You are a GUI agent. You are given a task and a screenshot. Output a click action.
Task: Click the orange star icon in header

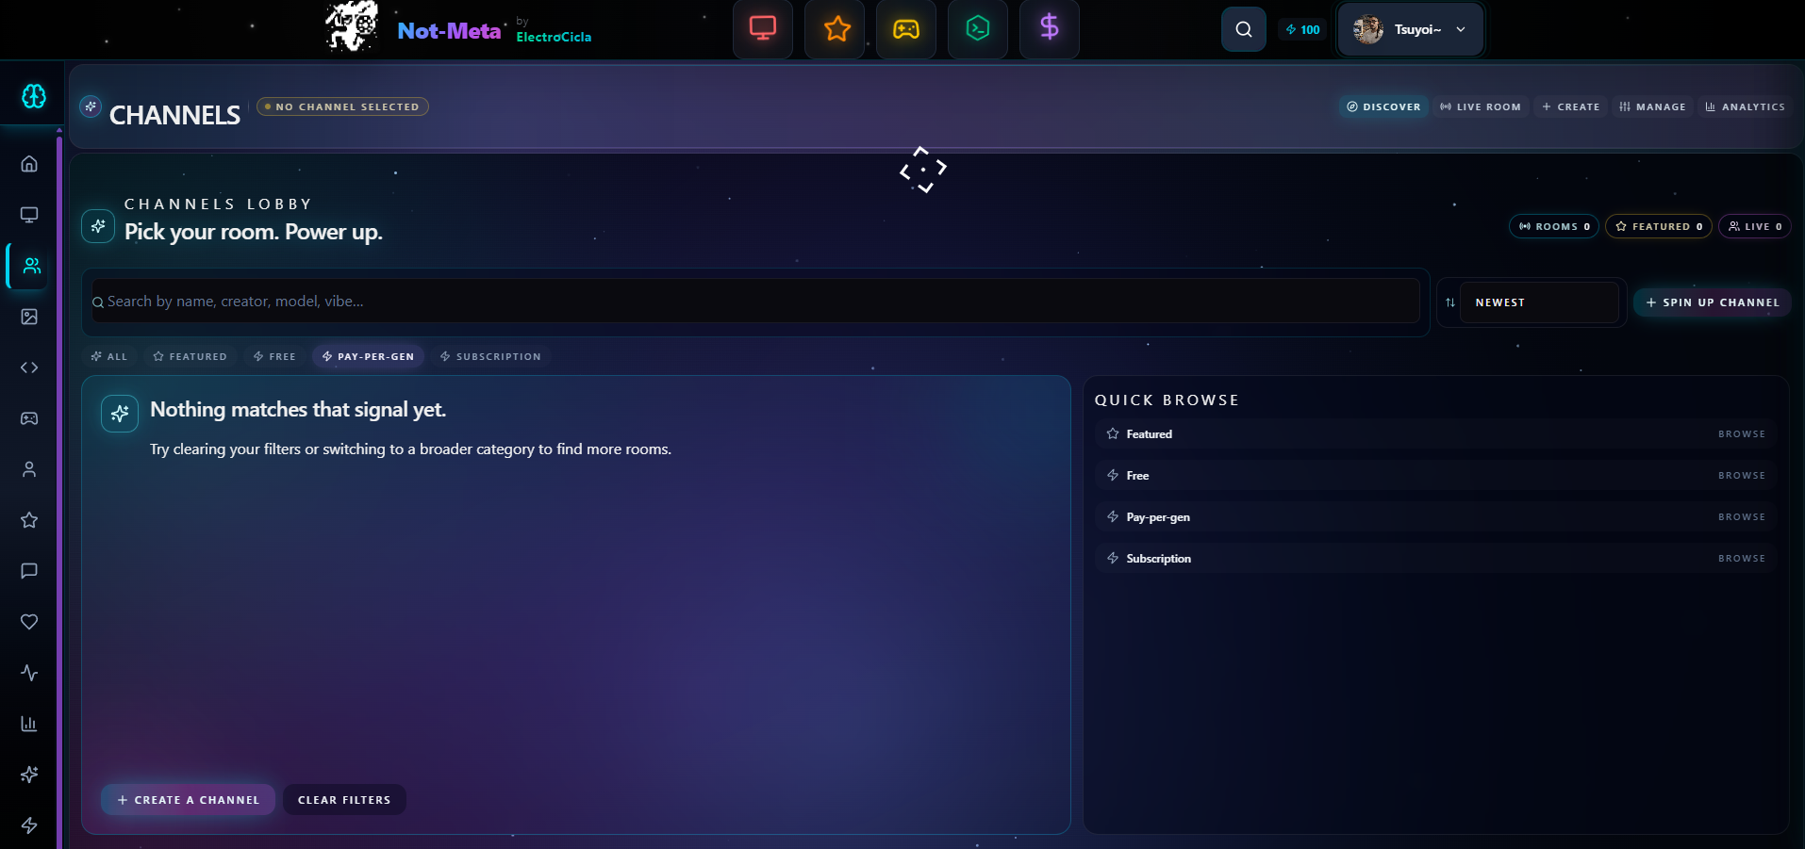835,29
